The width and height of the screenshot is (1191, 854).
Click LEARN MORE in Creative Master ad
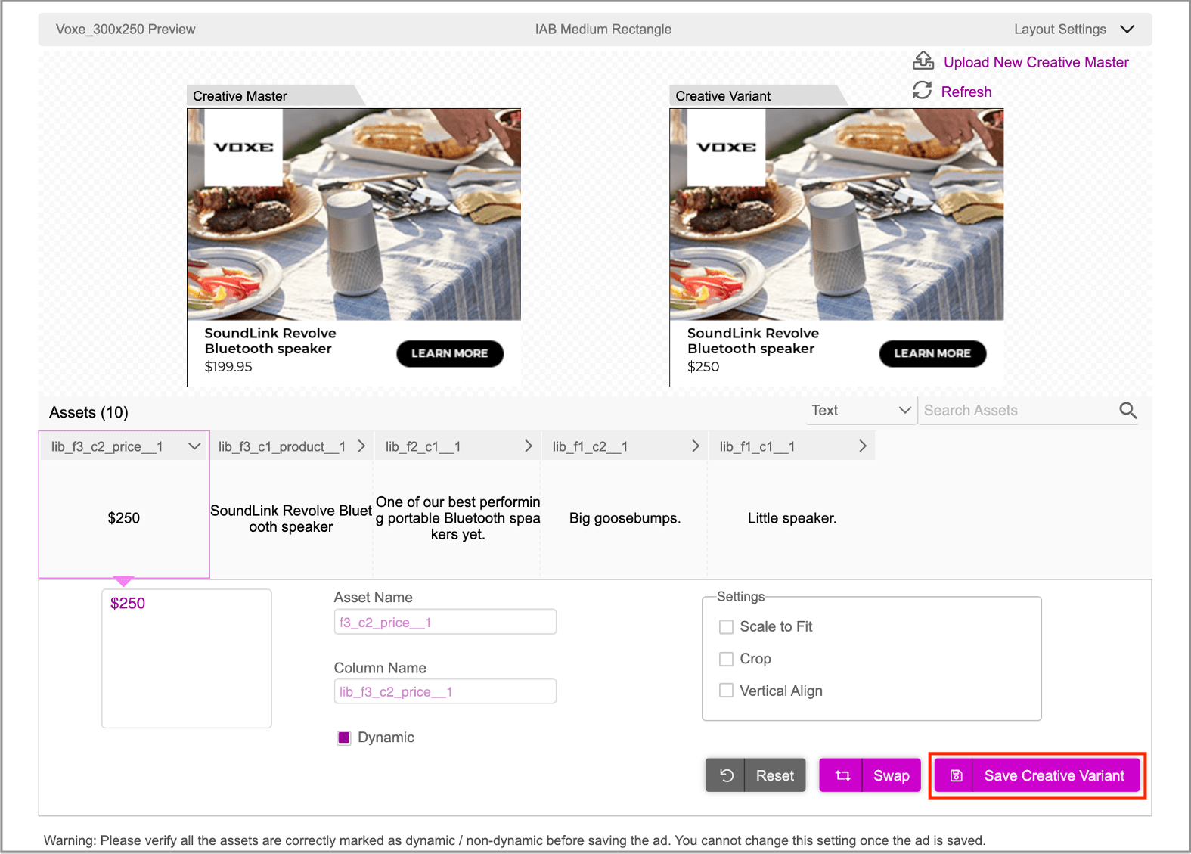coord(450,353)
